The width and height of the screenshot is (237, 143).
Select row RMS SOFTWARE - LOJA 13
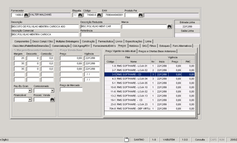pos(150,96)
